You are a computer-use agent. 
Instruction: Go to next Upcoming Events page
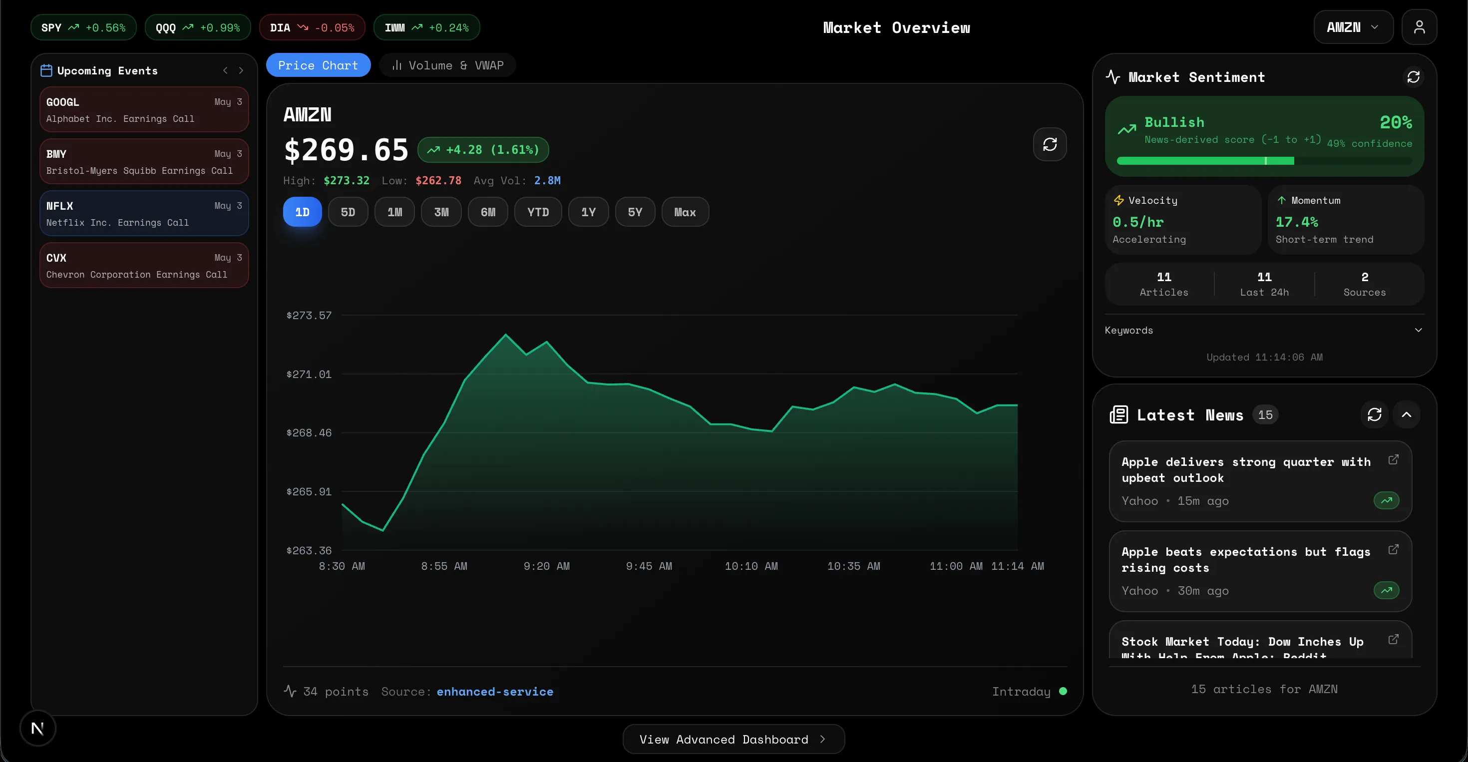pyautogui.click(x=241, y=71)
